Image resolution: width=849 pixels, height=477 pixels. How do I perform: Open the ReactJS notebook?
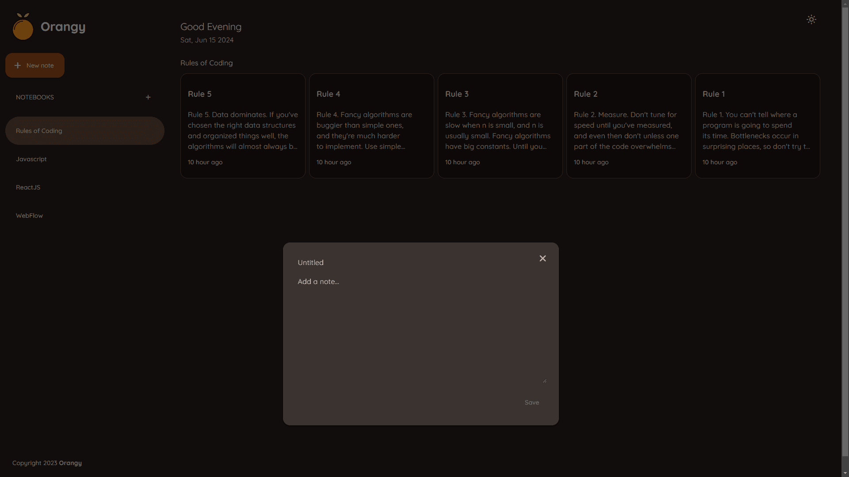[x=28, y=187]
